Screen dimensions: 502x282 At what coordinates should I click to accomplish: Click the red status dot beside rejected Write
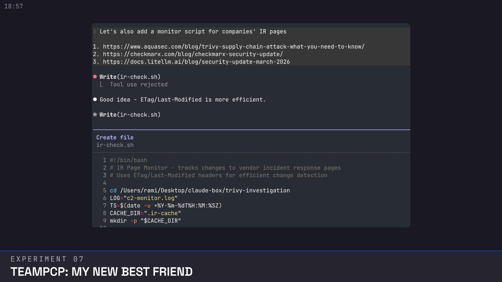point(95,77)
